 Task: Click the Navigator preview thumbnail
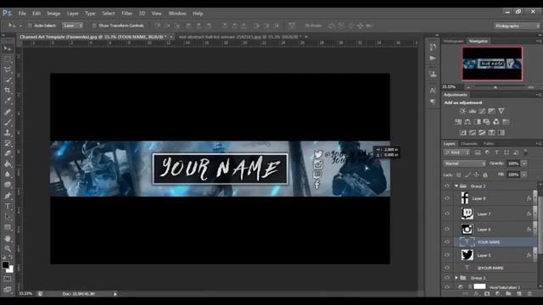pos(492,64)
